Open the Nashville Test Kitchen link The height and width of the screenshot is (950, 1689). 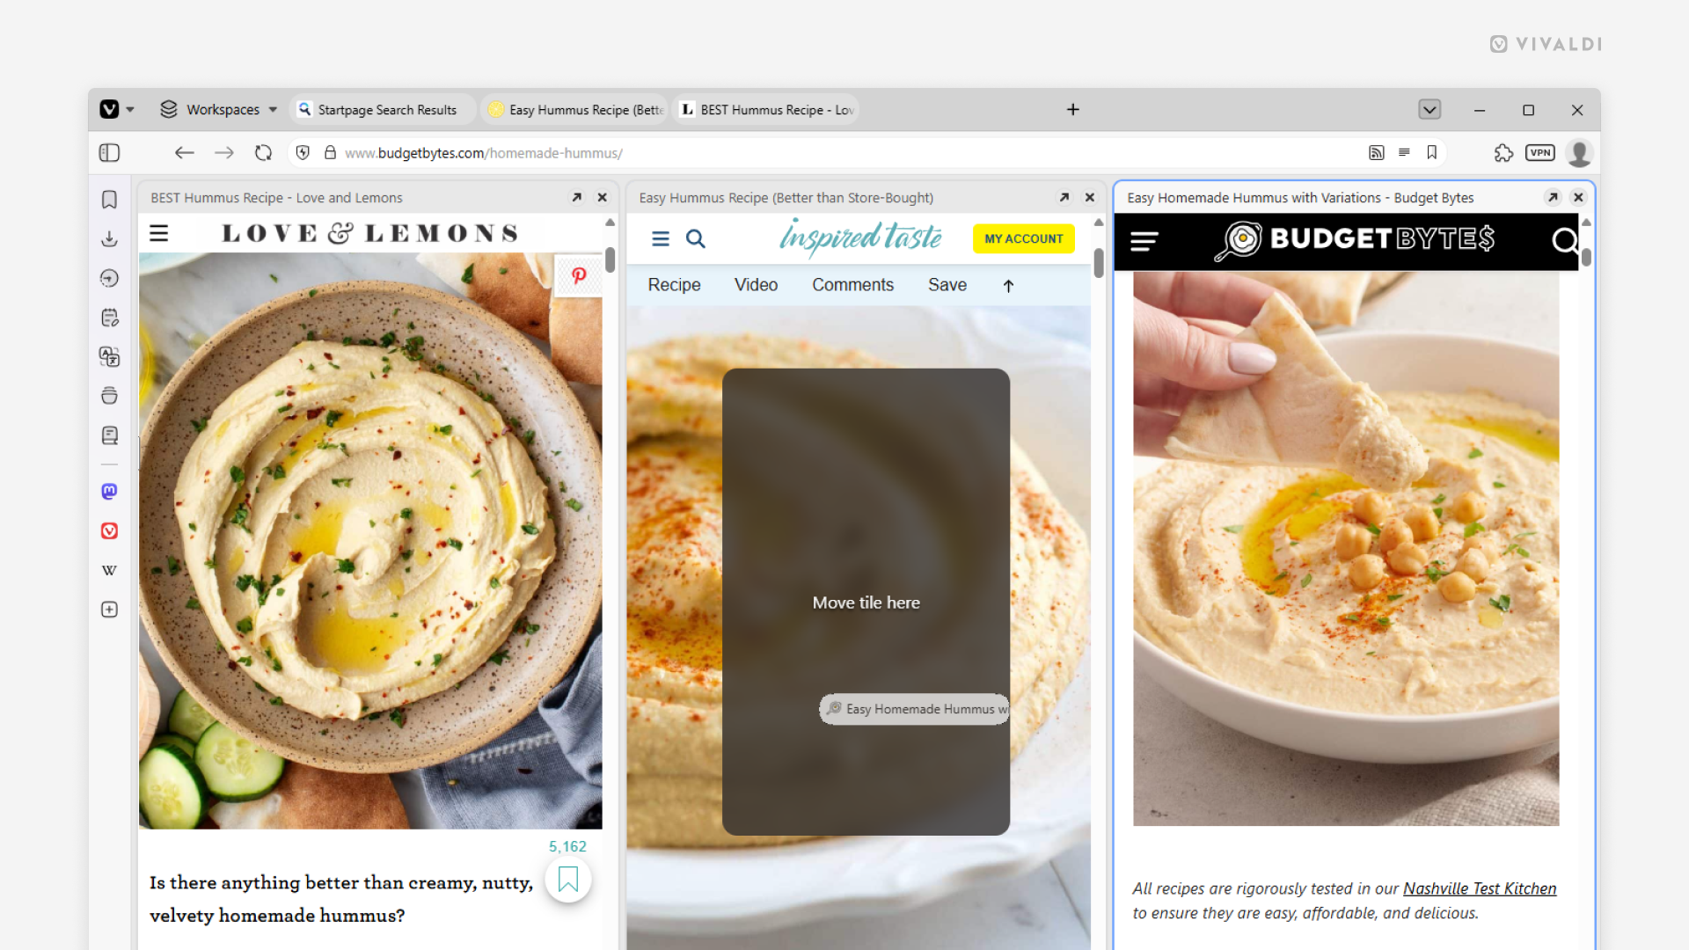(x=1479, y=888)
